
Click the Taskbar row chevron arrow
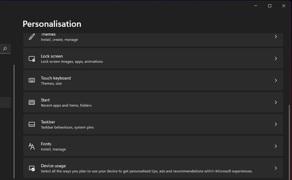tap(276, 124)
